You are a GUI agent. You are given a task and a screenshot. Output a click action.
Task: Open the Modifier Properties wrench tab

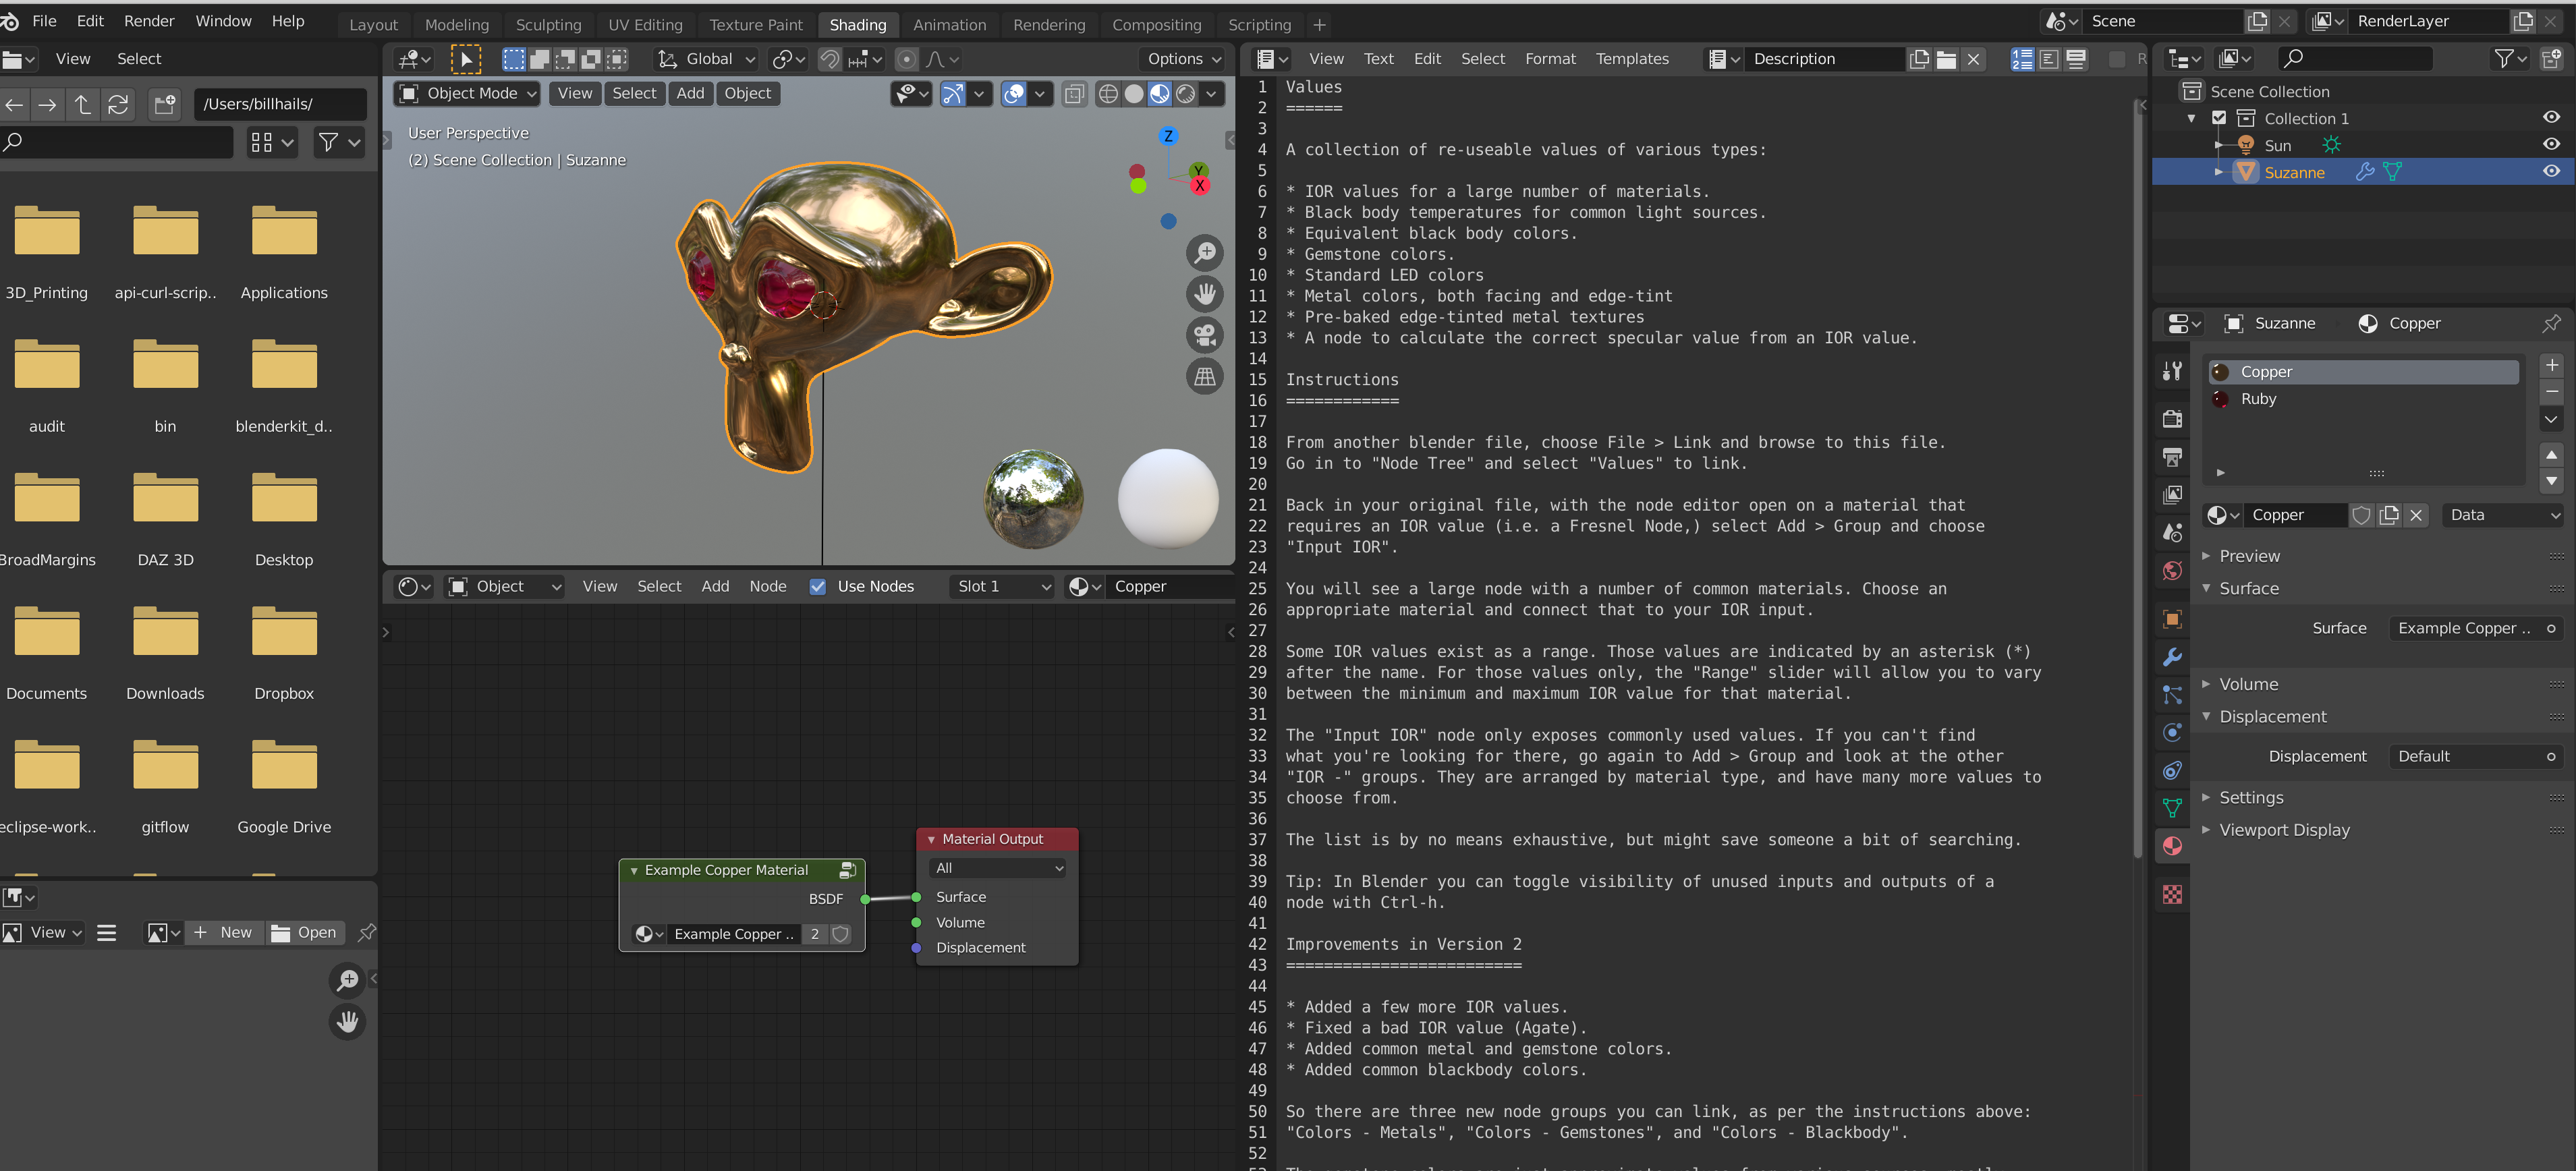click(x=2172, y=657)
